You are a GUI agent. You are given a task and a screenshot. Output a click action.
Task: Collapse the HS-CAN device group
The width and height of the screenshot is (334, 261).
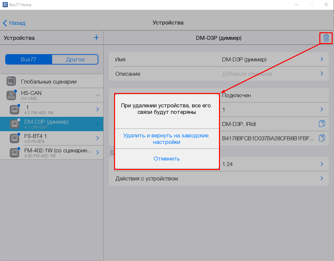97,95
